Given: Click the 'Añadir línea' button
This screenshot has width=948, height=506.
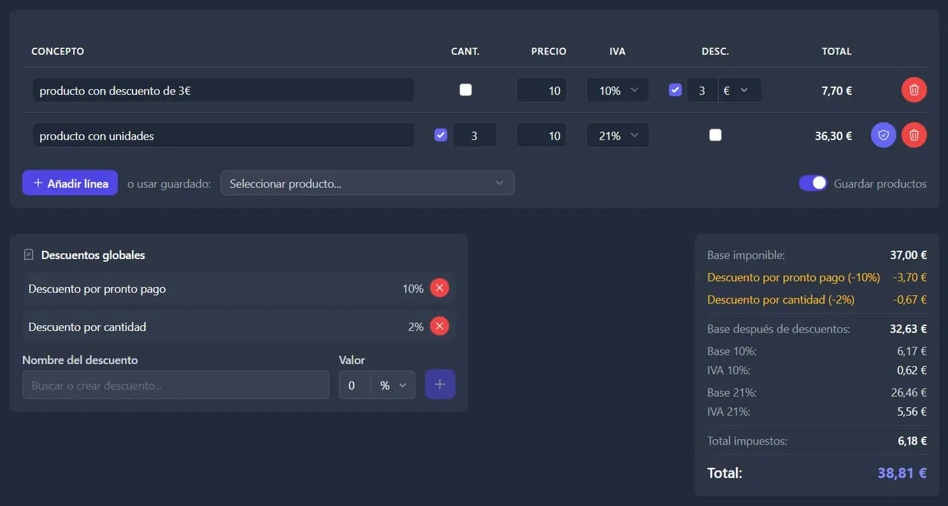Looking at the screenshot, I should 70,183.
